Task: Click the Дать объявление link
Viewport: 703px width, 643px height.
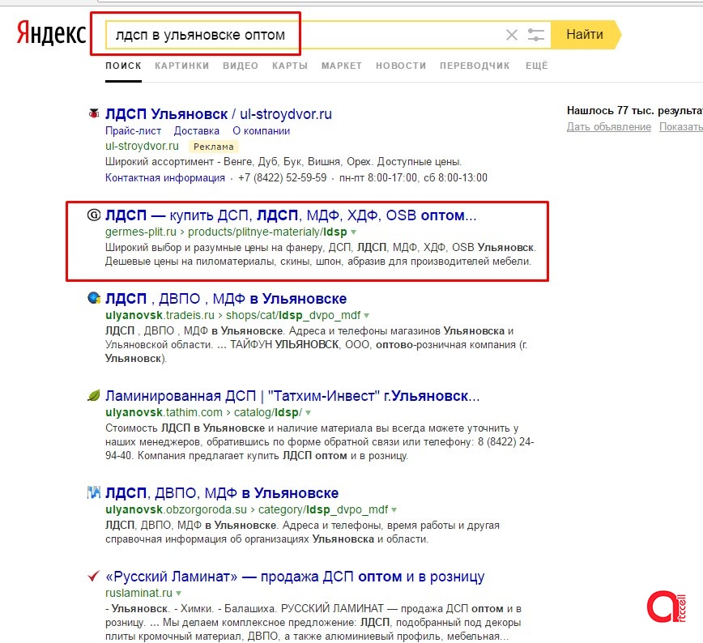Action: (609, 127)
